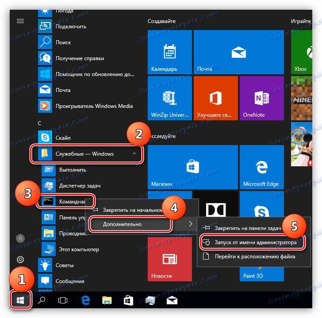Open Settings gear in Start sidebar
322x318 pixels.
(x=20, y=260)
